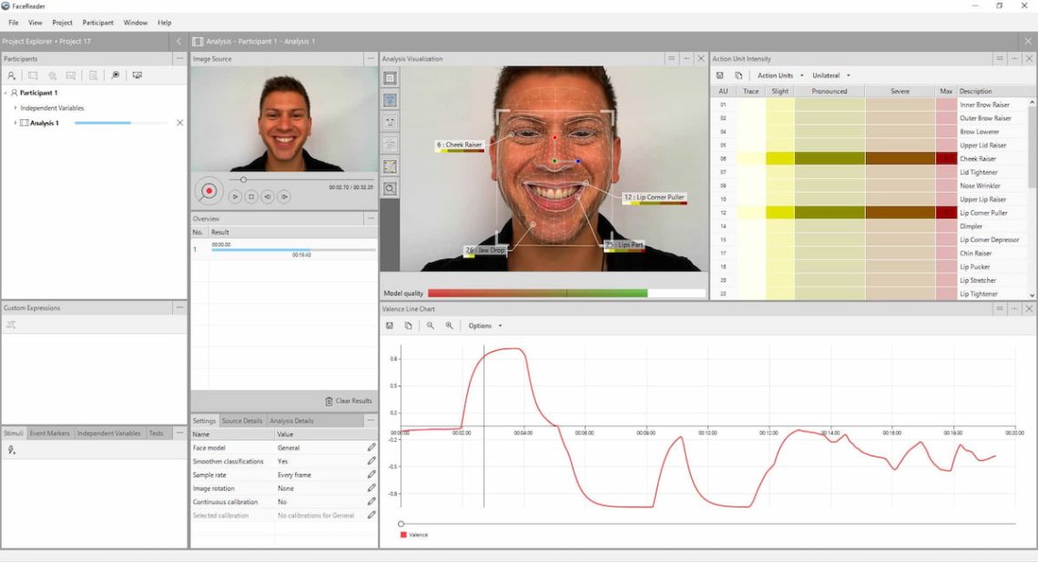Viewport: 1038px width, 562px height.
Task: Open chart Options in Valence Line Chart
Action: [x=484, y=326]
